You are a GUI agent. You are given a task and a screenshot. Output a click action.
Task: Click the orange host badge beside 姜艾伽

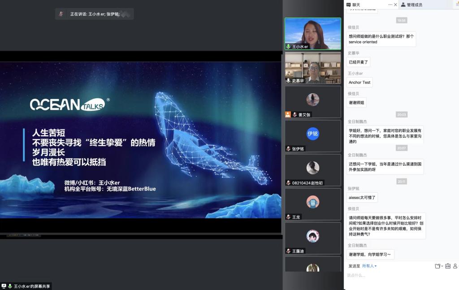[x=288, y=115]
